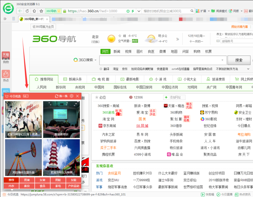Click the lightning speed mode icon
Viewport: 253px width, 197px height.
point(133,11)
